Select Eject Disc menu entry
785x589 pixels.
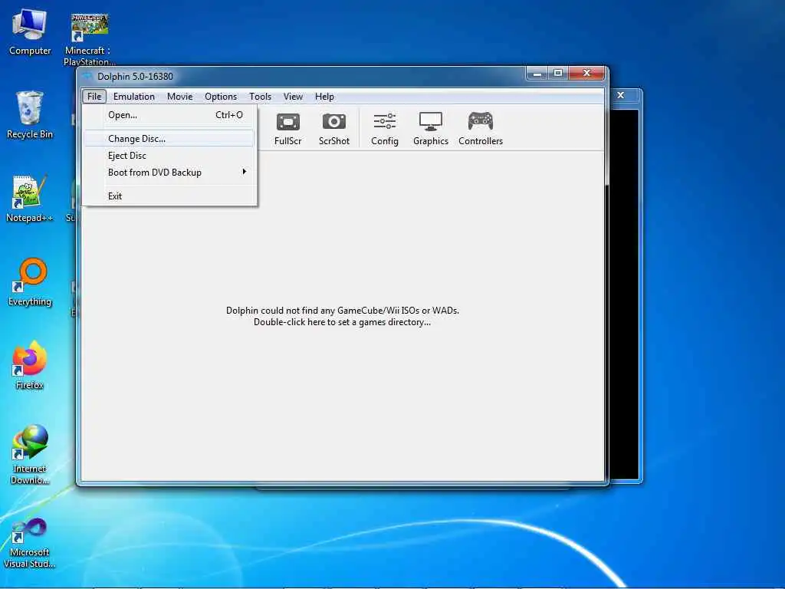pos(169,156)
